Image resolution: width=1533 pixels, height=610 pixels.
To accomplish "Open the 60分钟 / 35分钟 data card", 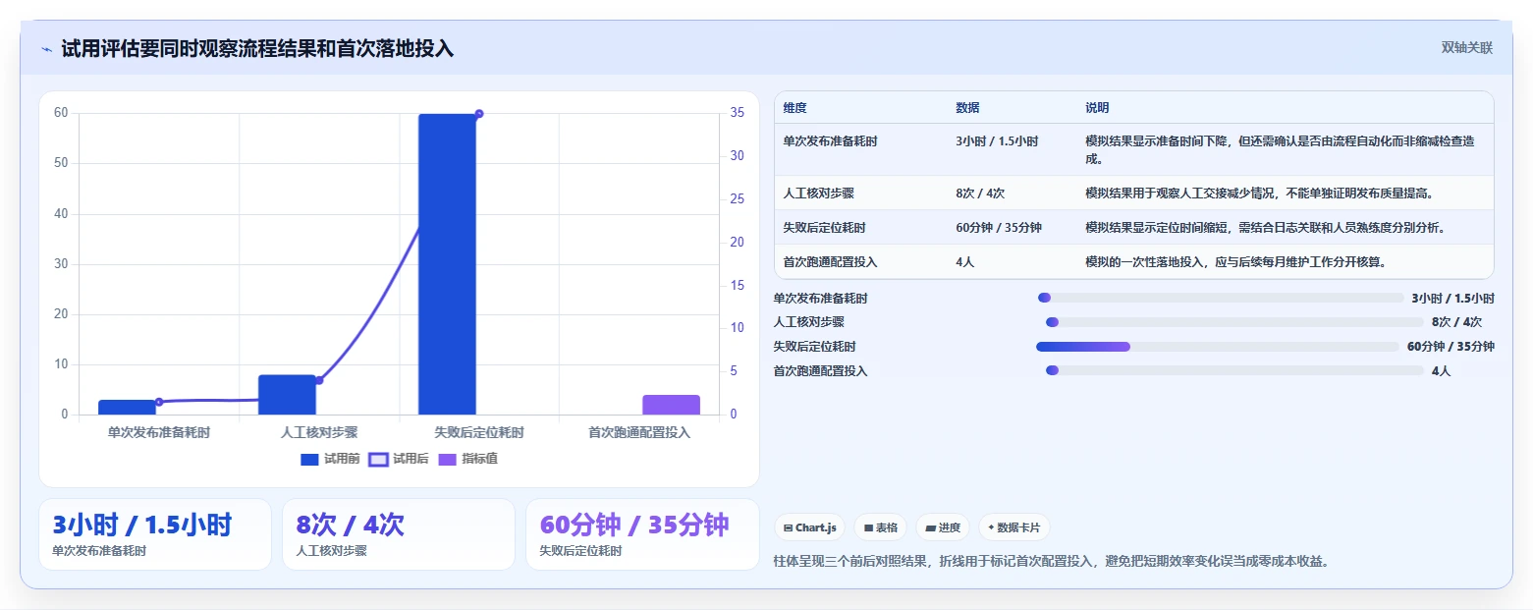I will (642, 534).
